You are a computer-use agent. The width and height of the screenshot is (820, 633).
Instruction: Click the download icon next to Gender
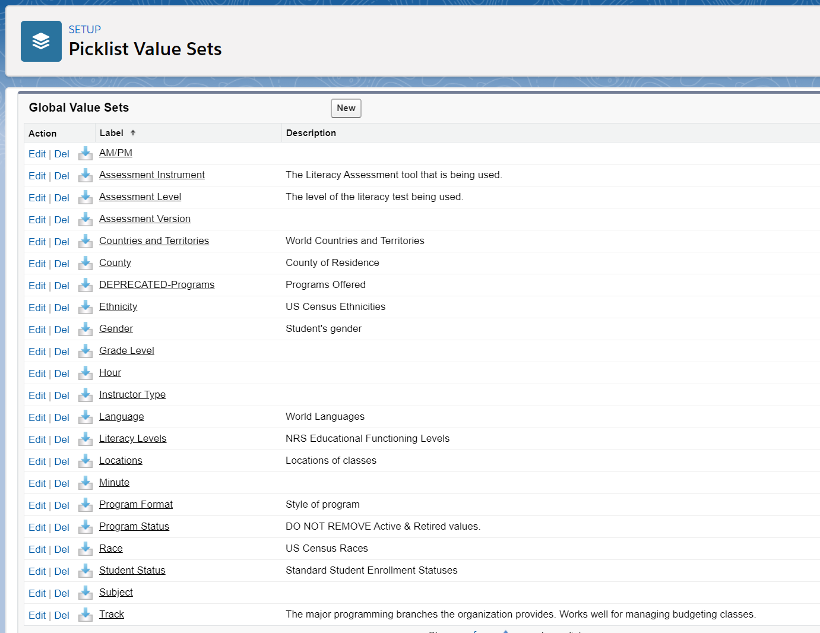point(85,329)
